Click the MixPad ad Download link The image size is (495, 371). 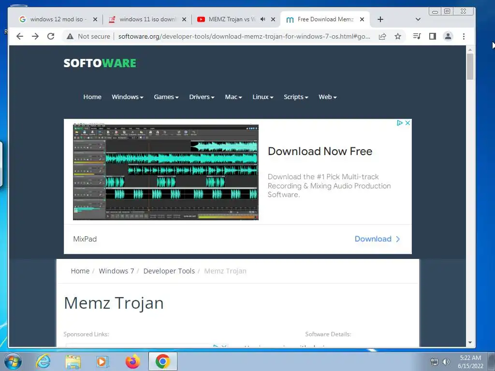click(377, 239)
